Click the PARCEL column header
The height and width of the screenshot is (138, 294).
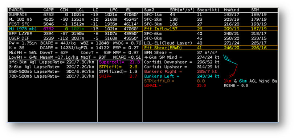click(16, 10)
